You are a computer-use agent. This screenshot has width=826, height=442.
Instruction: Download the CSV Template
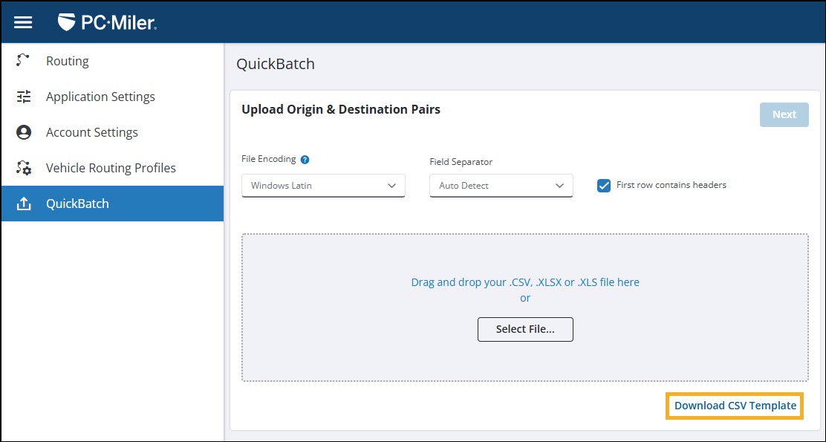734,406
